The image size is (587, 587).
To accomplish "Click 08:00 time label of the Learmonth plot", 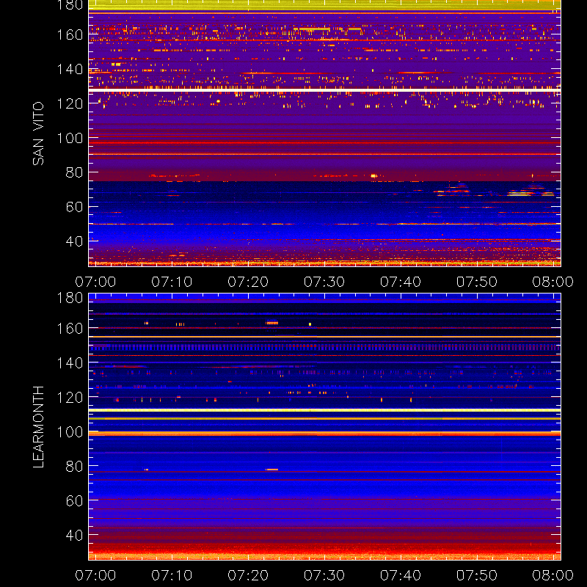I will point(553,575).
